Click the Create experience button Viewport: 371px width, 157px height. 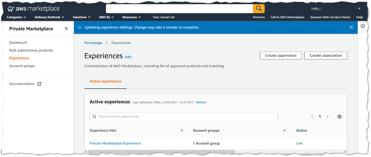(x=281, y=56)
